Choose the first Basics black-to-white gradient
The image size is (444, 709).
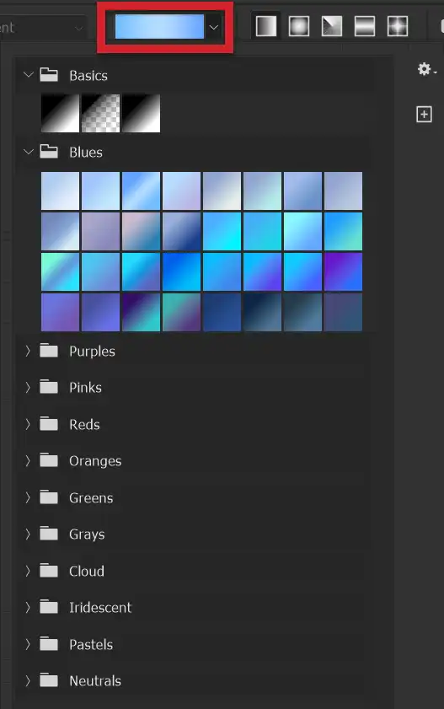[60, 113]
